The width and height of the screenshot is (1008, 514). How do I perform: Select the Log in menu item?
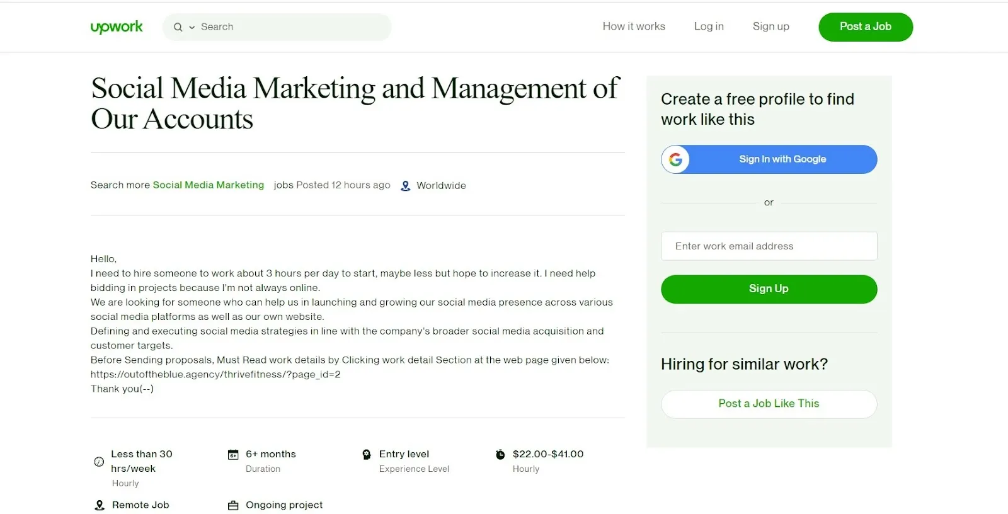[708, 26]
